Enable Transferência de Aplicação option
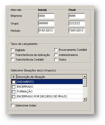 click(12, 55)
